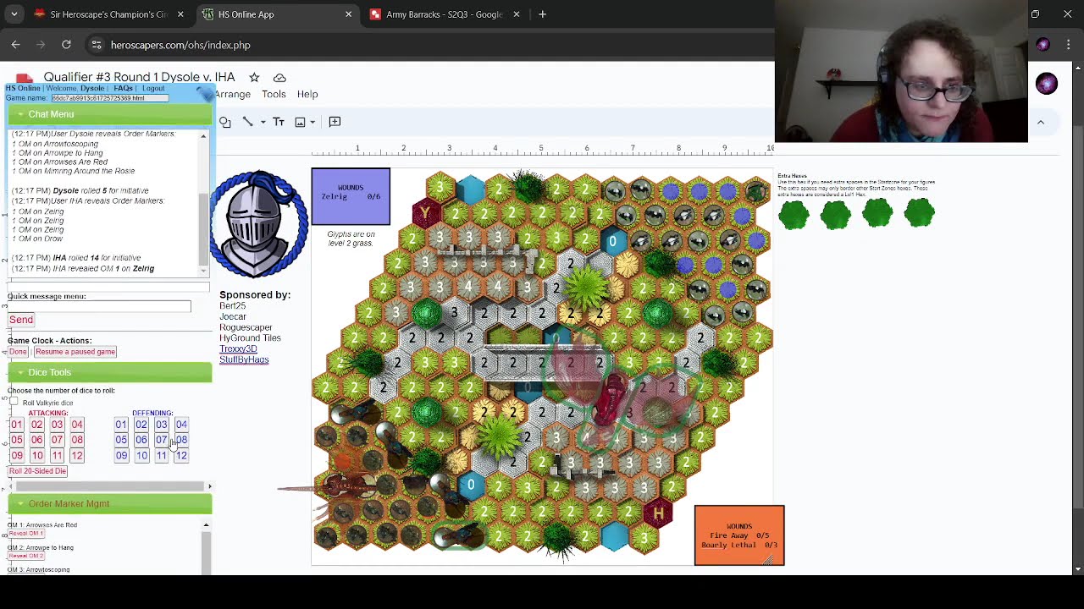Collapse the Dice Tools section
Viewport: 1084px width, 609px height.
pos(110,372)
